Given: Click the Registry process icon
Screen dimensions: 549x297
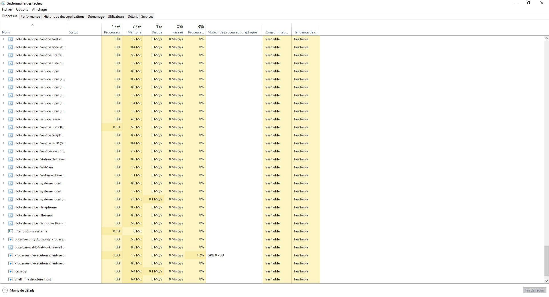Looking at the screenshot, I should (x=11, y=271).
